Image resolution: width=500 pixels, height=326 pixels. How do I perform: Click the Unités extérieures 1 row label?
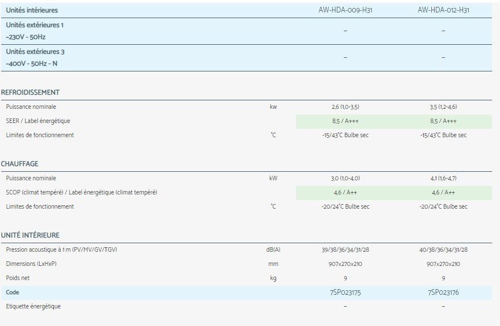point(35,26)
